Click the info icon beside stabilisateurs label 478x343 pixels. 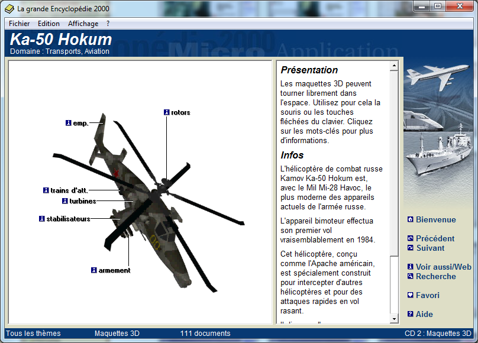click(x=42, y=219)
